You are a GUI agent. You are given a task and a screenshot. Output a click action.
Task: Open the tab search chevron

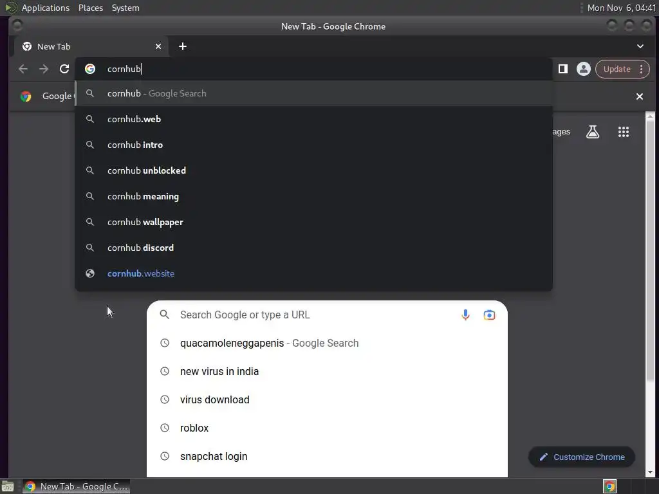[x=640, y=46]
